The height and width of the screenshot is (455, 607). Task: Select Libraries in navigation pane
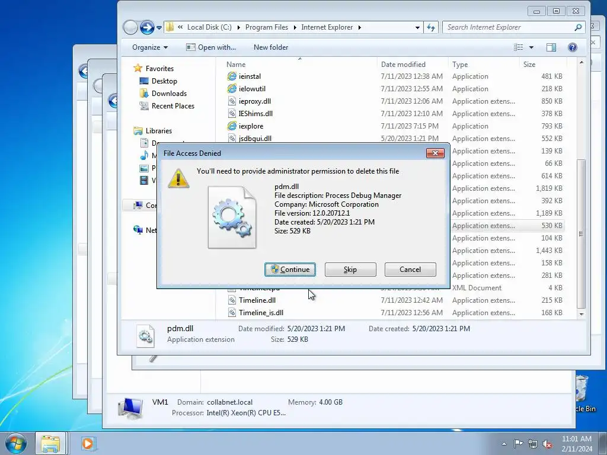coord(159,131)
